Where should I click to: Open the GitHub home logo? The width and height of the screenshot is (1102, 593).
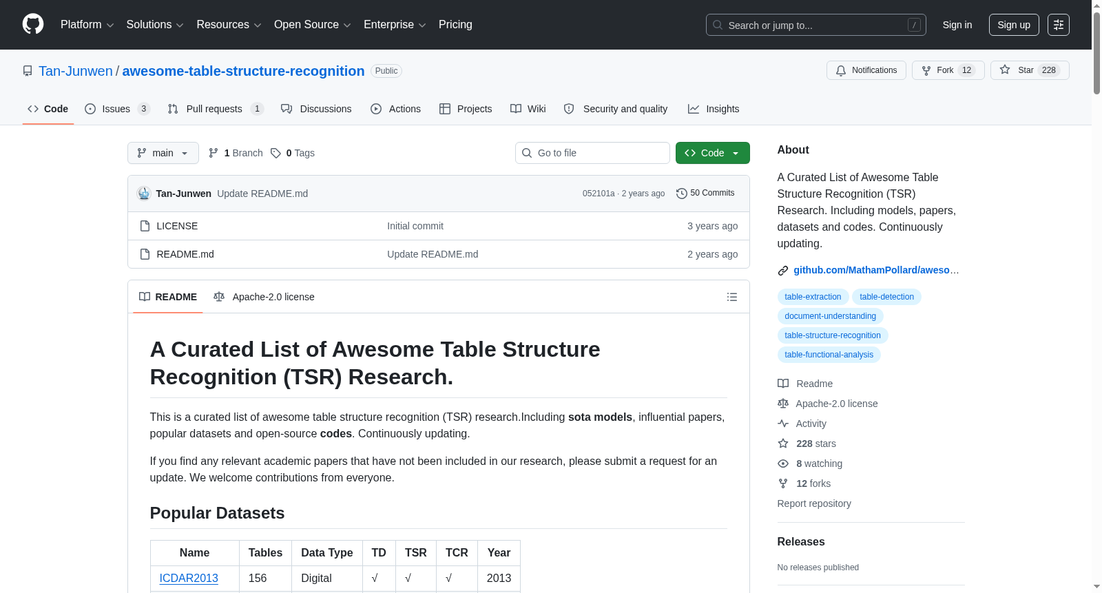click(x=33, y=24)
